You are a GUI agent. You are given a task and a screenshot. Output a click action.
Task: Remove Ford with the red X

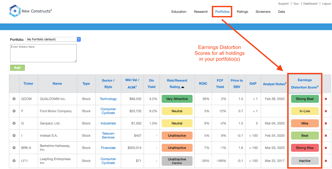(326, 111)
